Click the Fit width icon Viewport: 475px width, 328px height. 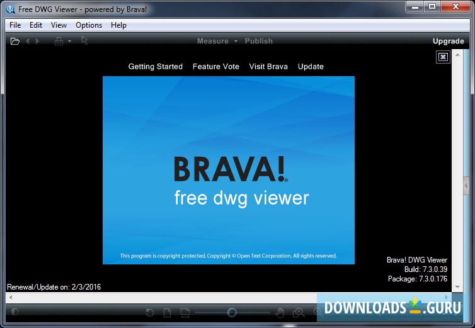[x=185, y=313]
